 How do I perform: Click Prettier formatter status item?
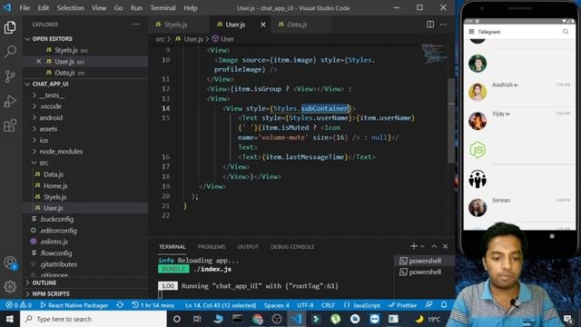402,305
